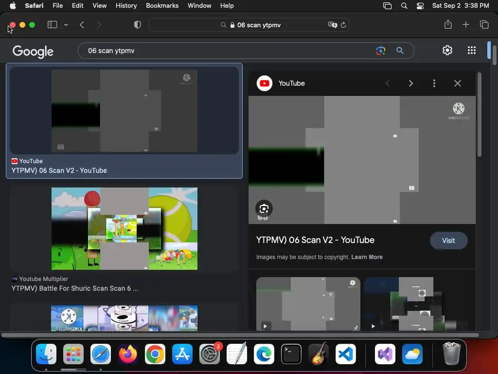
Task: Toggle the Safari sidebar button
Action: (x=52, y=25)
